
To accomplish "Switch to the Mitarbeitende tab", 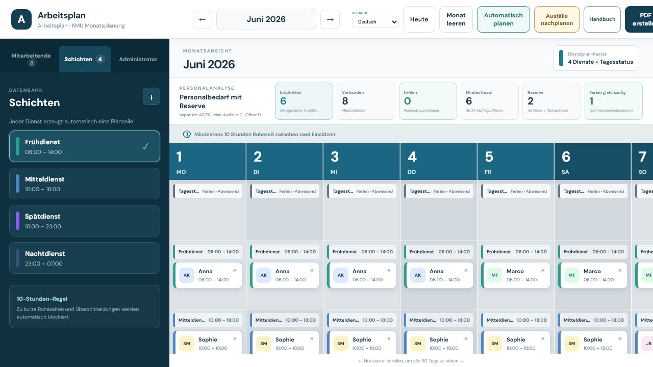I will tap(31, 59).
